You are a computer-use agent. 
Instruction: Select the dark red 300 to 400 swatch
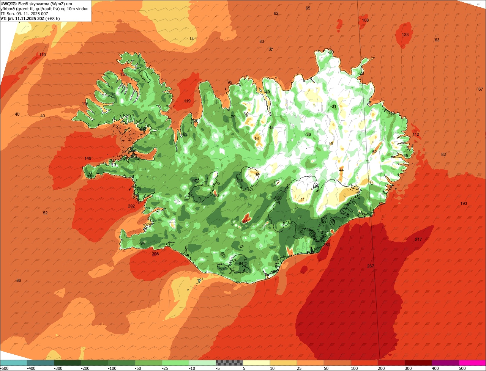(x=418, y=363)
